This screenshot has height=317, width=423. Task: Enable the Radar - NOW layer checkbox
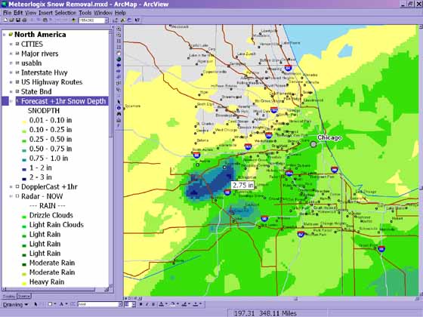tap(17, 196)
